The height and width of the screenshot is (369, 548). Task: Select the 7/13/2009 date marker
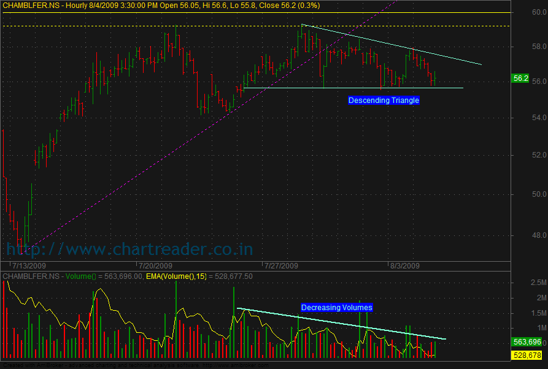click(28, 265)
